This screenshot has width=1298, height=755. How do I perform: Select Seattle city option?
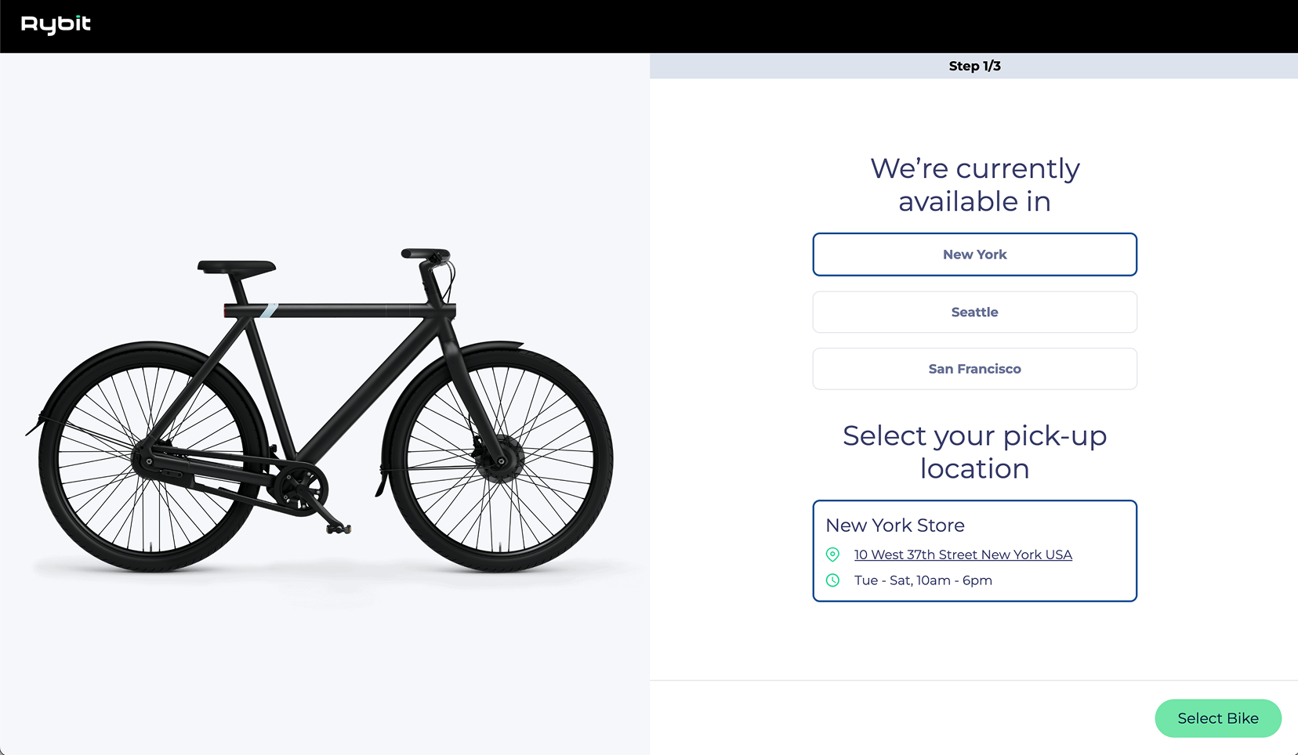tap(974, 312)
